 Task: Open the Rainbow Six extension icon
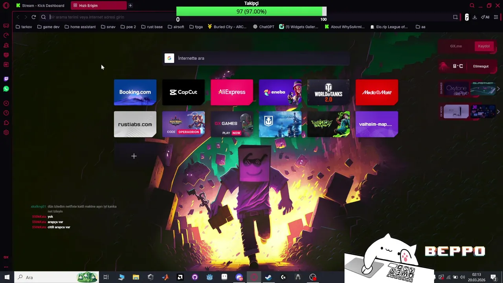point(466,17)
